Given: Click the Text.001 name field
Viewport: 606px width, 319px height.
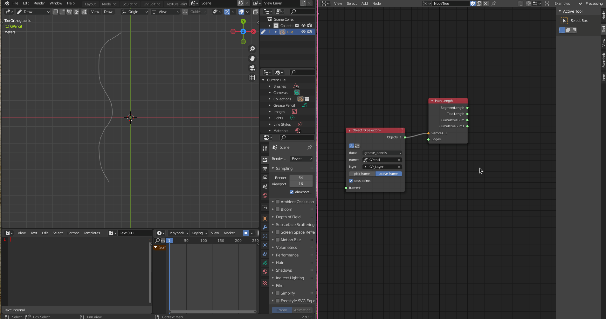Looking at the screenshot, I should [134, 233].
